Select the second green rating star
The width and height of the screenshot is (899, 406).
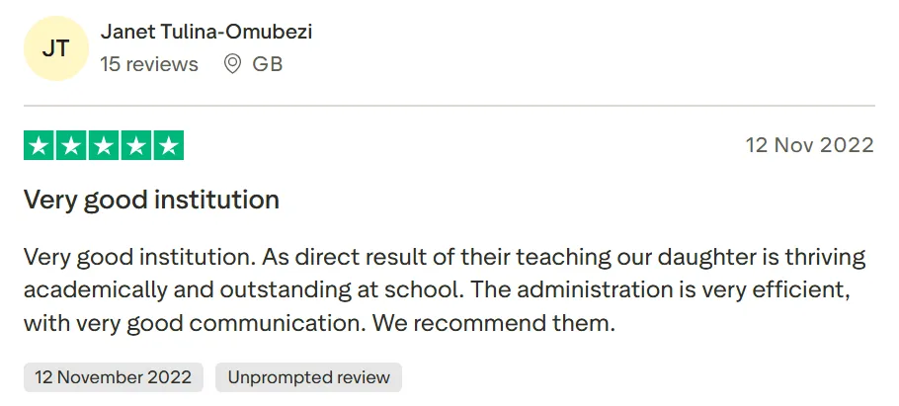tap(72, 146)
